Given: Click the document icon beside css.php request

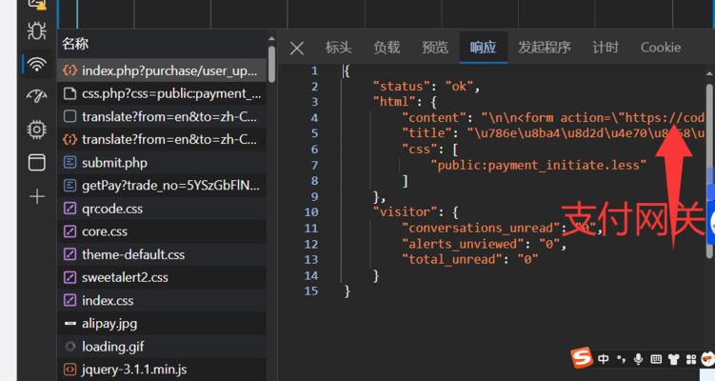Looking at the screenshot, I should pos(70,93).
